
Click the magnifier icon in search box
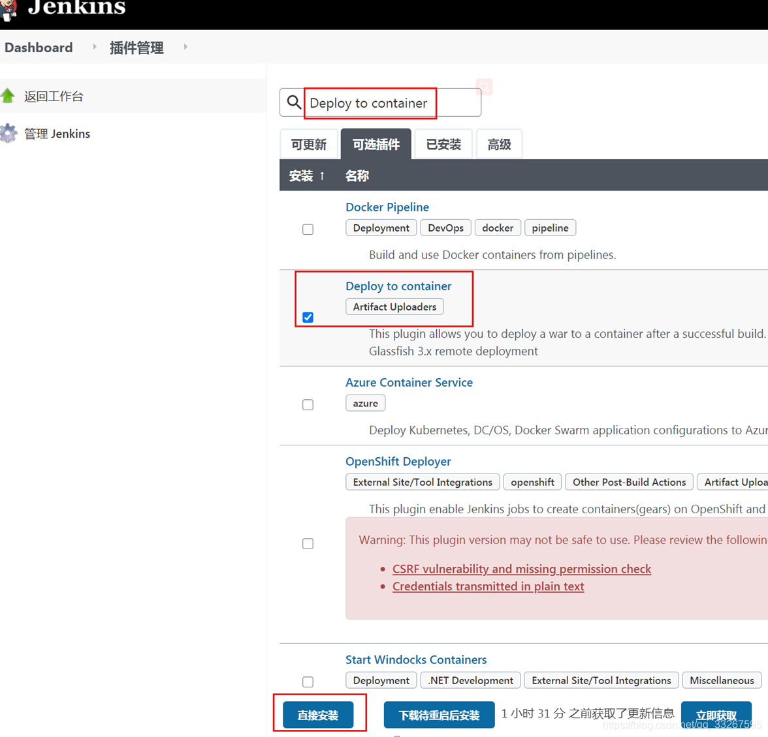294,102
